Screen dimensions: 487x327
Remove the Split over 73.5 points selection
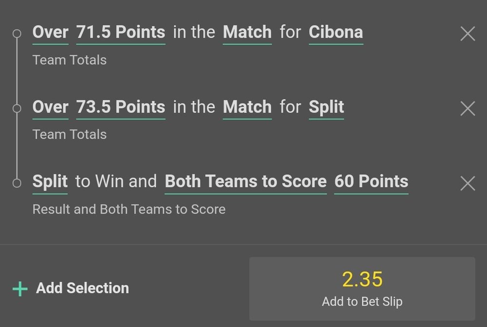click(468, 108)
